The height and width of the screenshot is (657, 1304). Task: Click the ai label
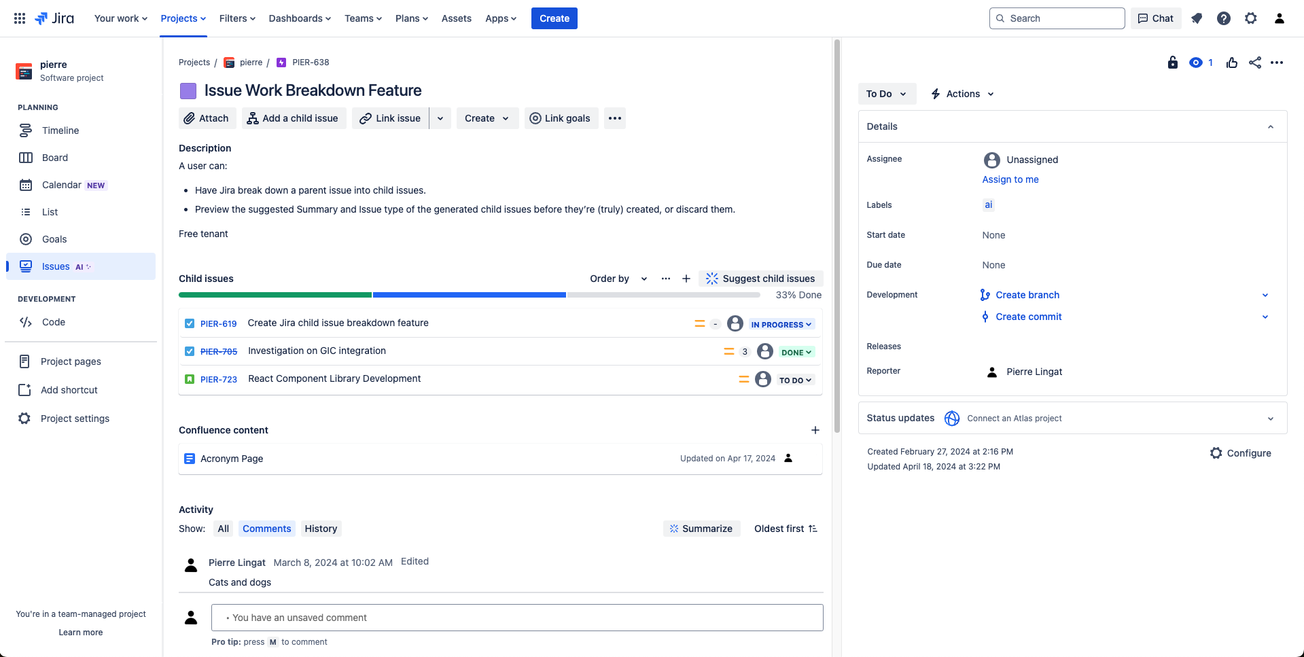(x=989, y=205)
